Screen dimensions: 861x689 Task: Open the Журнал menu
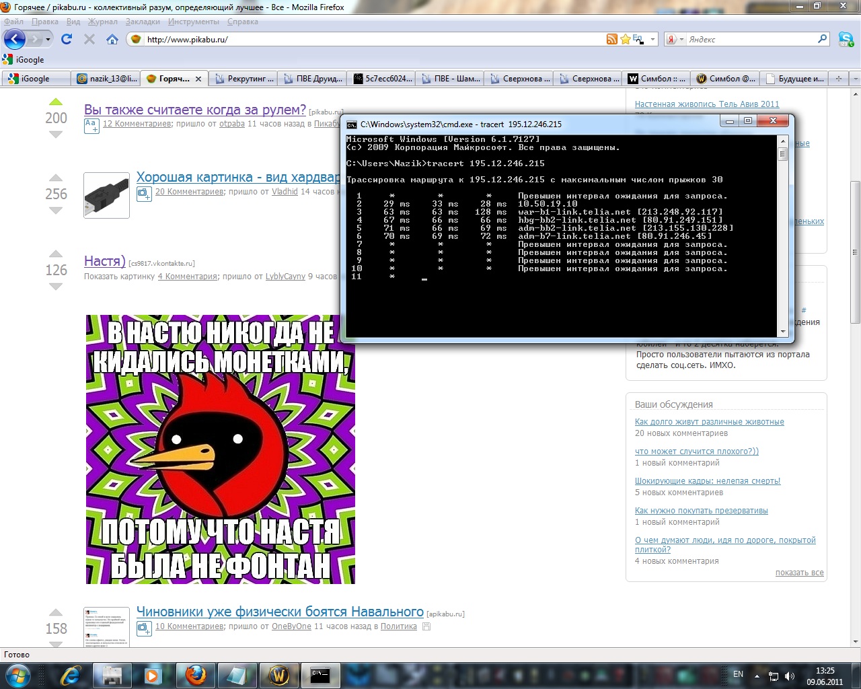click(102, 22)
